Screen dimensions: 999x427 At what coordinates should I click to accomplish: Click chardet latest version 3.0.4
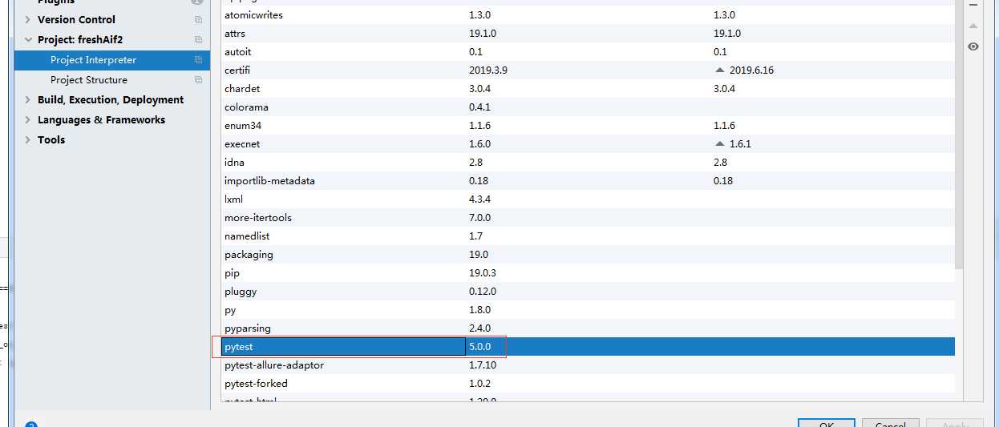[x=724, y=88]
